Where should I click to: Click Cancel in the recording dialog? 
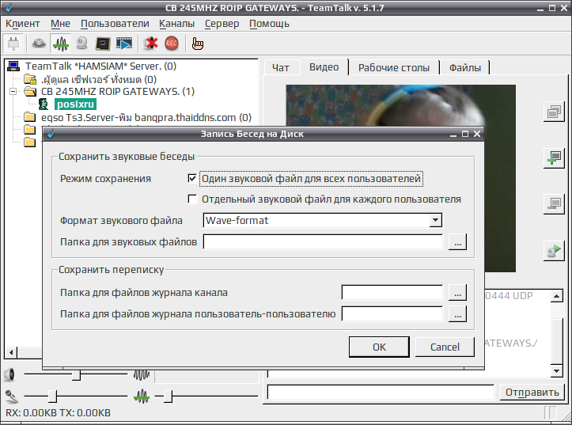coord(445,347)
